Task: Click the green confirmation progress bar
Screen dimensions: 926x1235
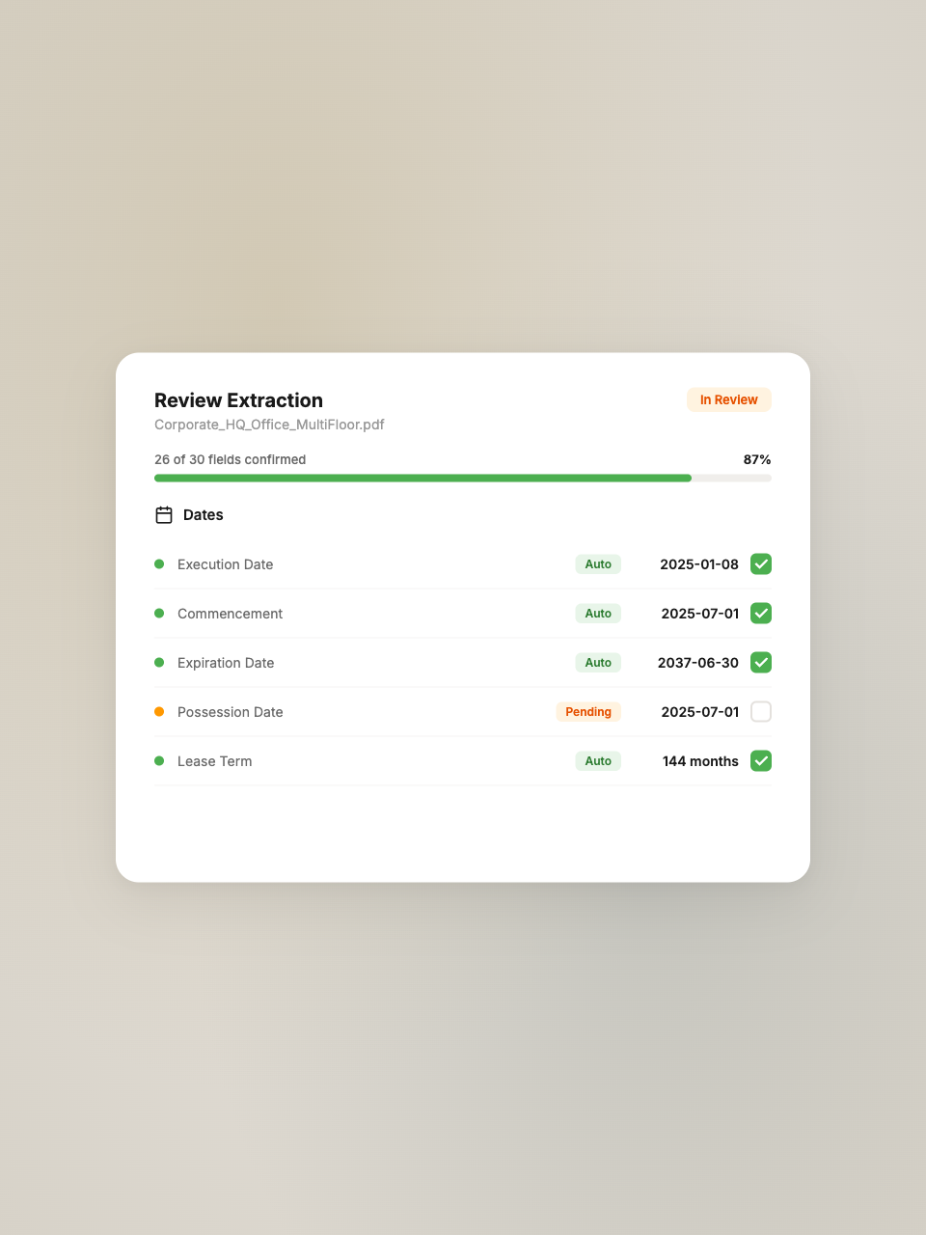Action: pos(422,479)
